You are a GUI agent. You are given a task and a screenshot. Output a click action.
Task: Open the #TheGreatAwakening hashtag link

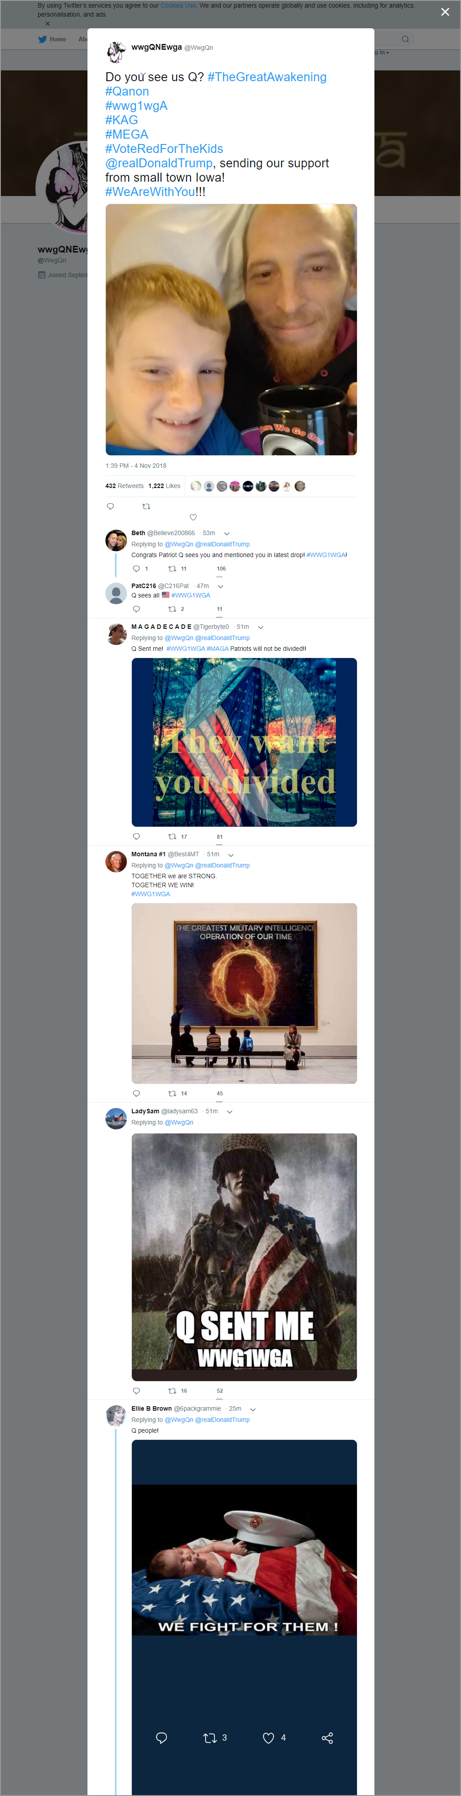[x=267, y=77]
